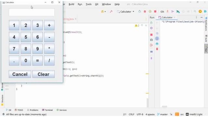
Task: Open the Problems tool window tab
Action: (32, 110)
